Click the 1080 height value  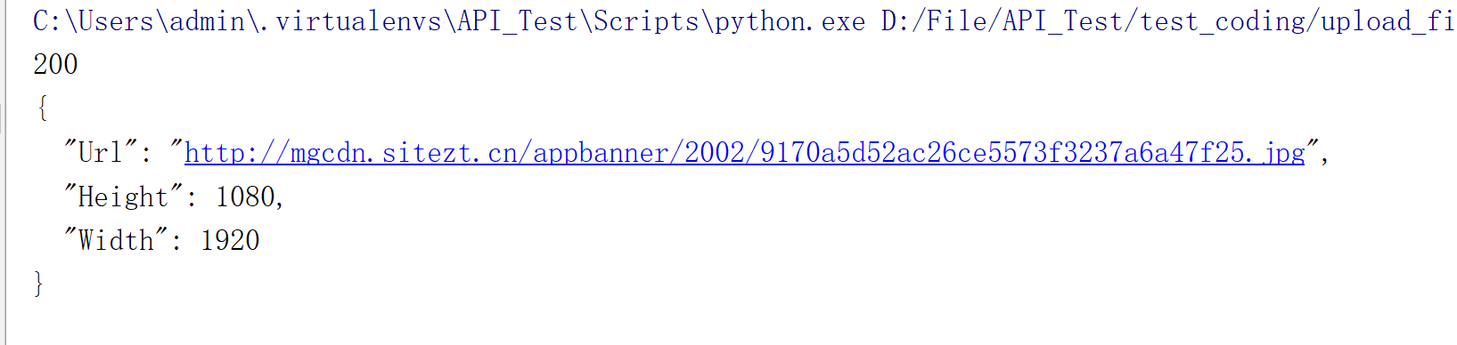click(245, 197)
